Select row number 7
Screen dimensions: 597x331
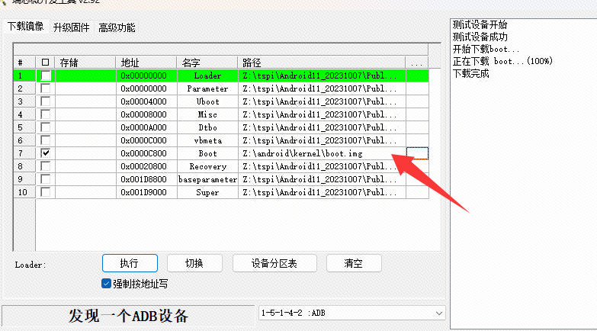(x=24, y=153)
